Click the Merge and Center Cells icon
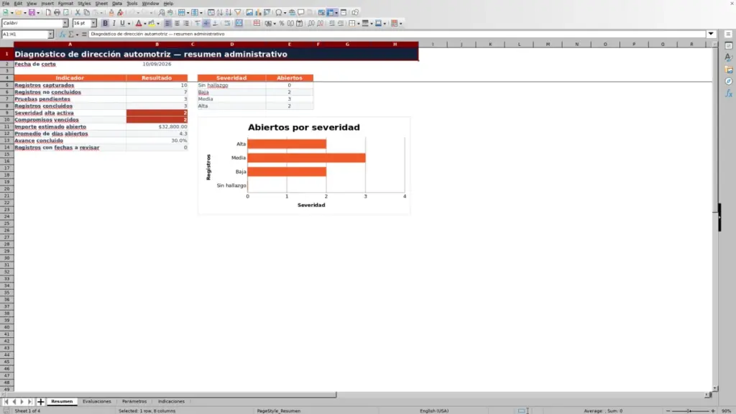Screen dimensions: 736x414 click(239, 23)
